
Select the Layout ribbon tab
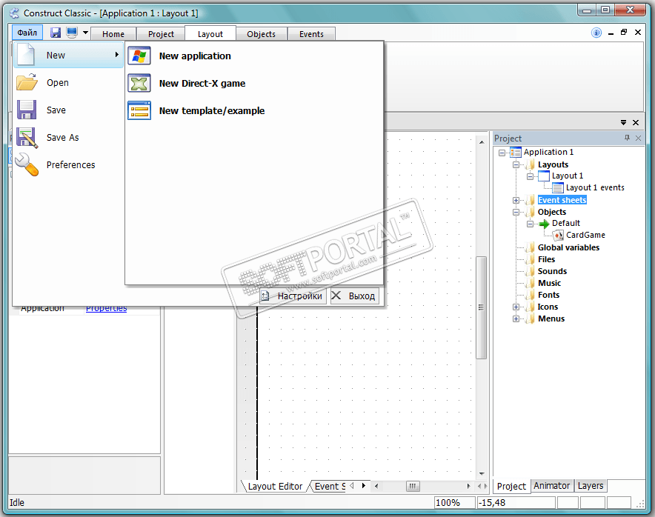coord(210,34)
